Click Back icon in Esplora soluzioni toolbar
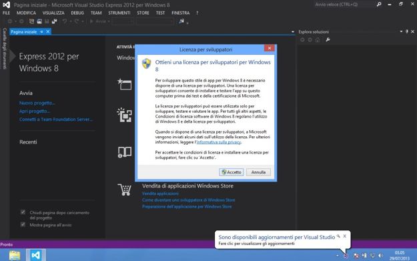Image resolution: width=417 pixels, height=261 pixels. tap(302, 39)
